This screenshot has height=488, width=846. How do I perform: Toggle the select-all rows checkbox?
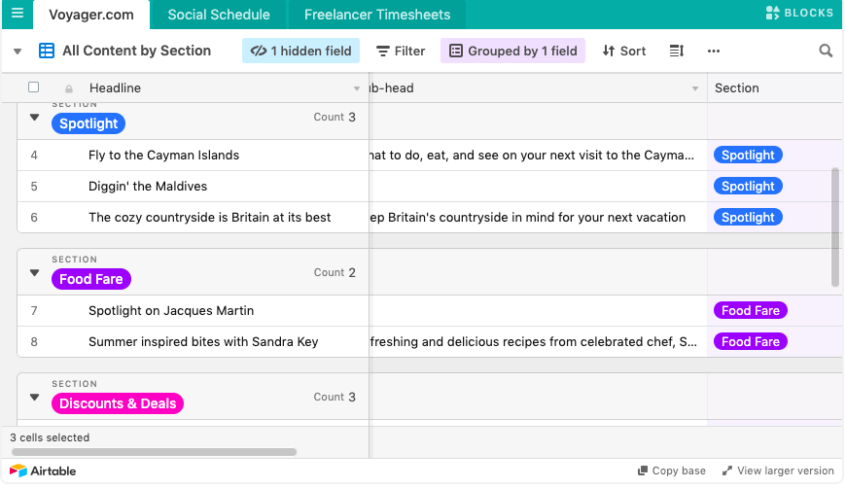(33, 87)
